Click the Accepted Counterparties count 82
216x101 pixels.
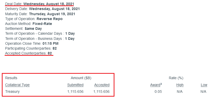(x=50, y=53)
